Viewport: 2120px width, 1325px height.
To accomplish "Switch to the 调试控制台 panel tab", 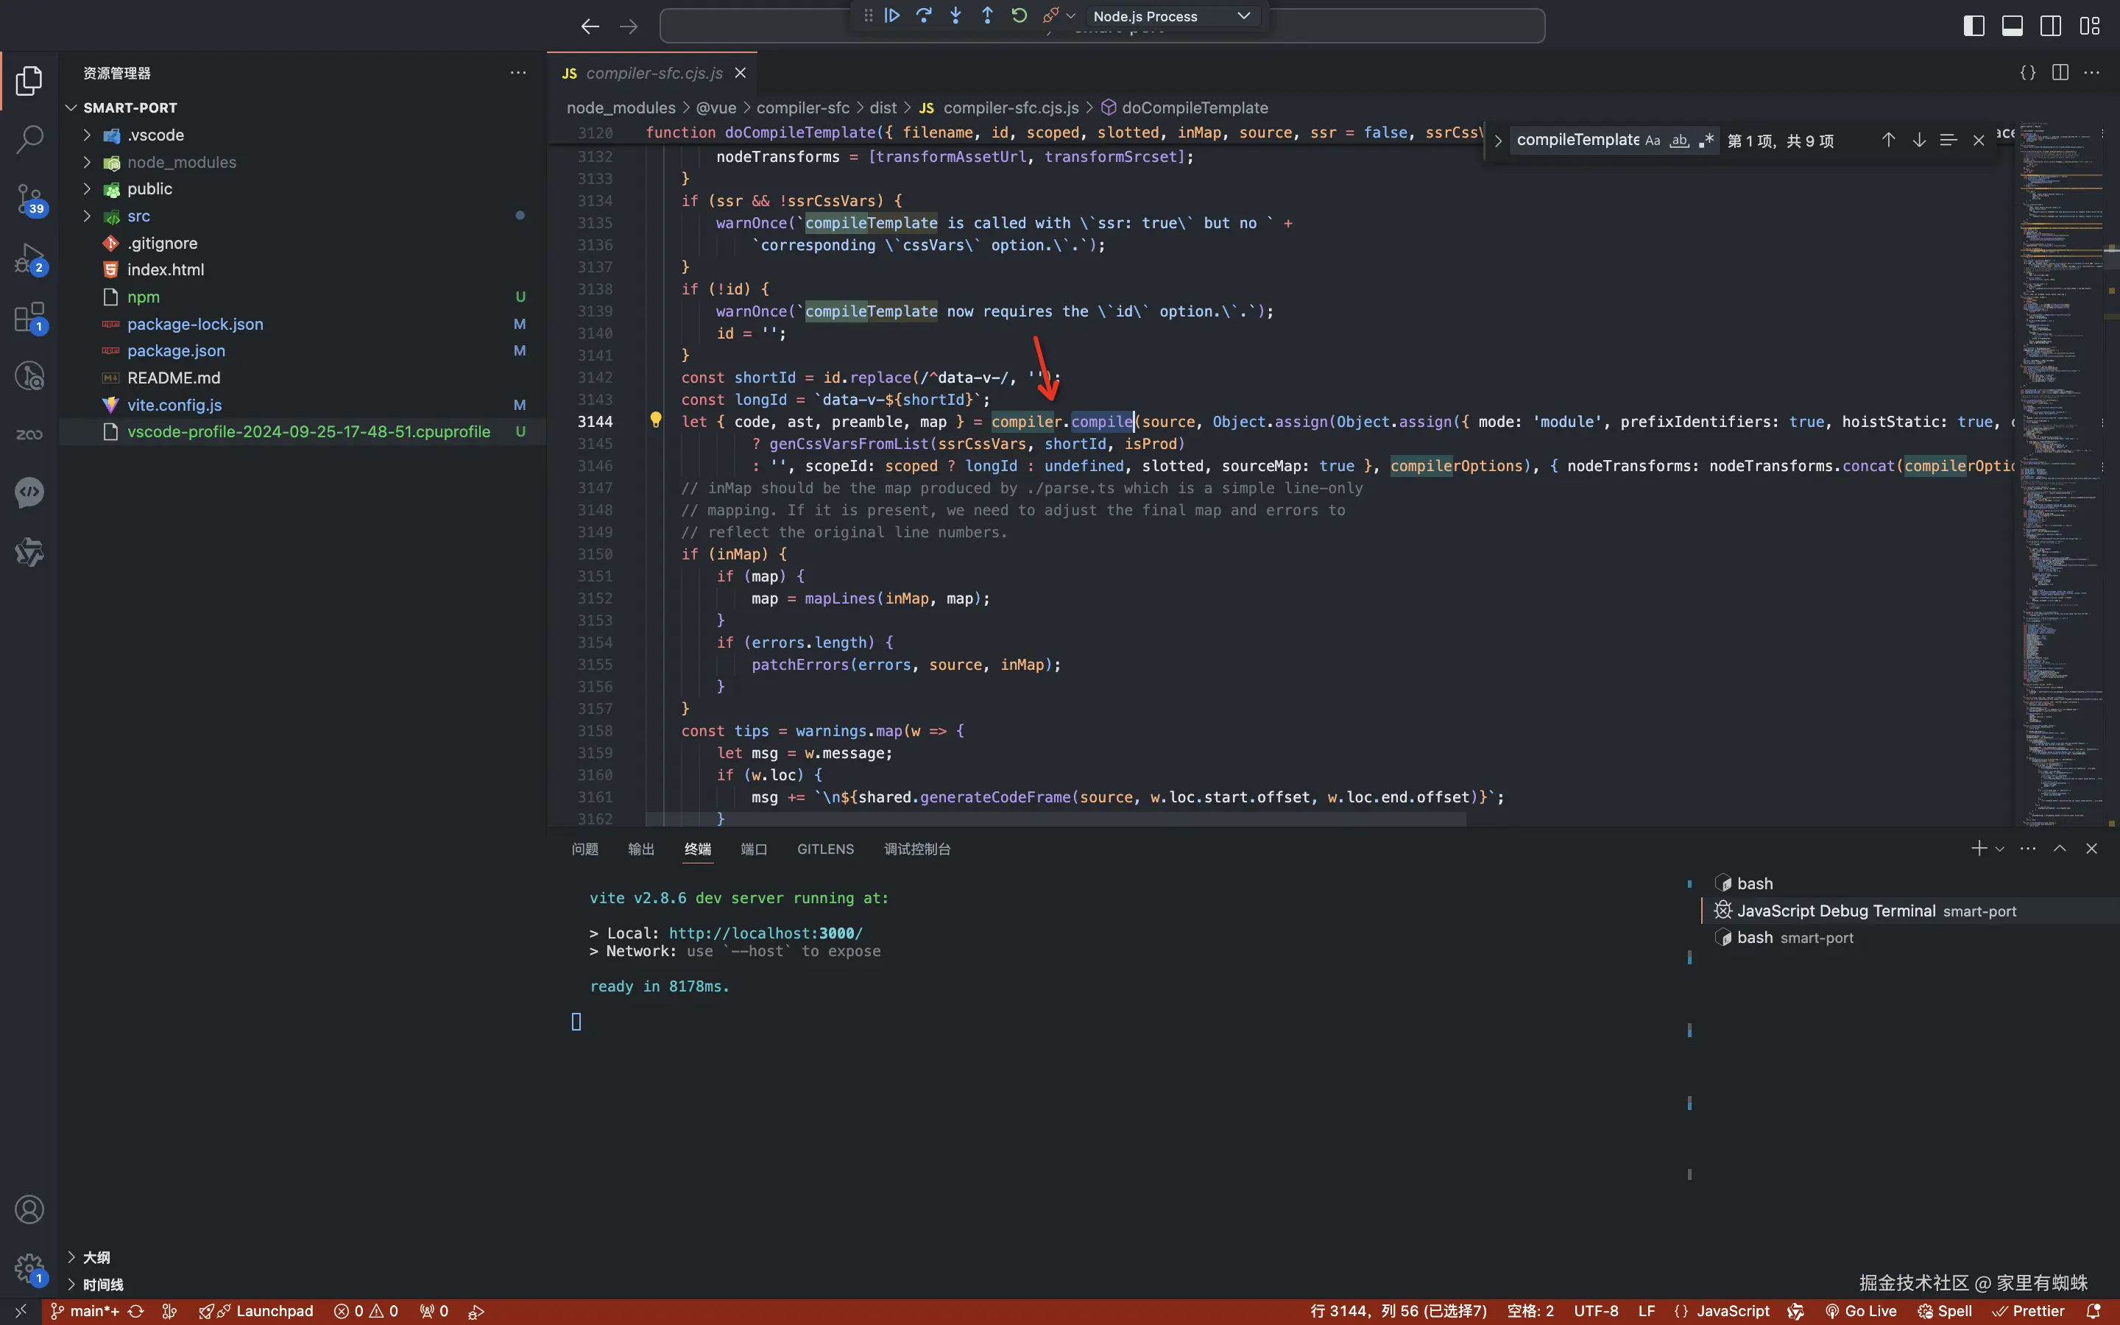I will (x=916, y=848).
